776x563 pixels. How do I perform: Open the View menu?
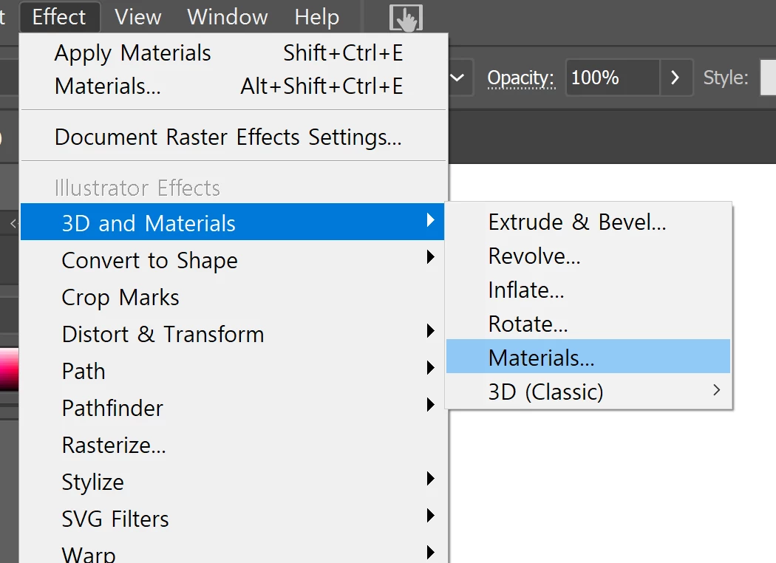pyautogui.click(x=137, y=17)
